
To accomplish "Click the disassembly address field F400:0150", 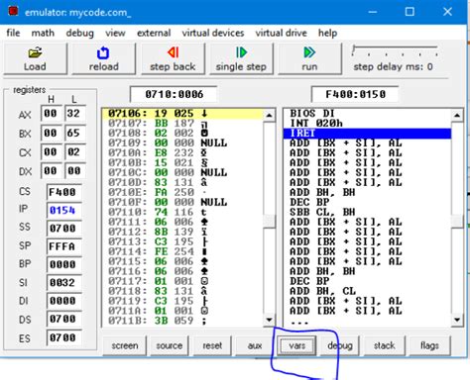I will click(x=355, y=94).
